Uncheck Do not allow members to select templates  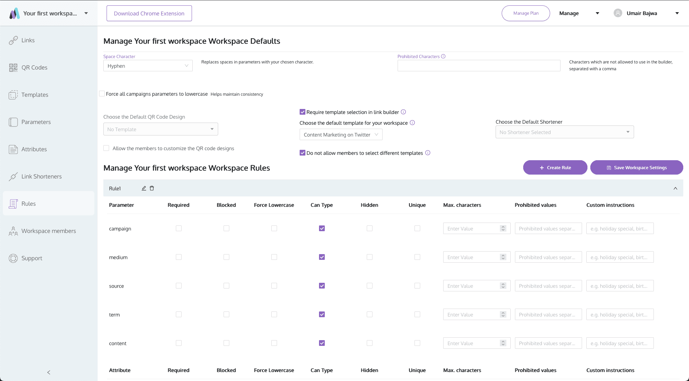point(303,153)
